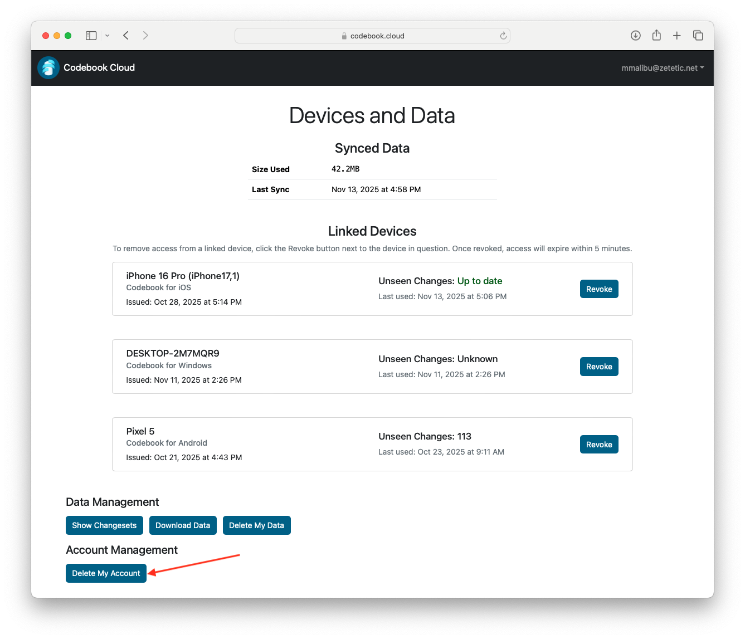Revoke access for DESKTOP-2M7MQR9
Screen dimensions: 745x639
tap(599, 366)
